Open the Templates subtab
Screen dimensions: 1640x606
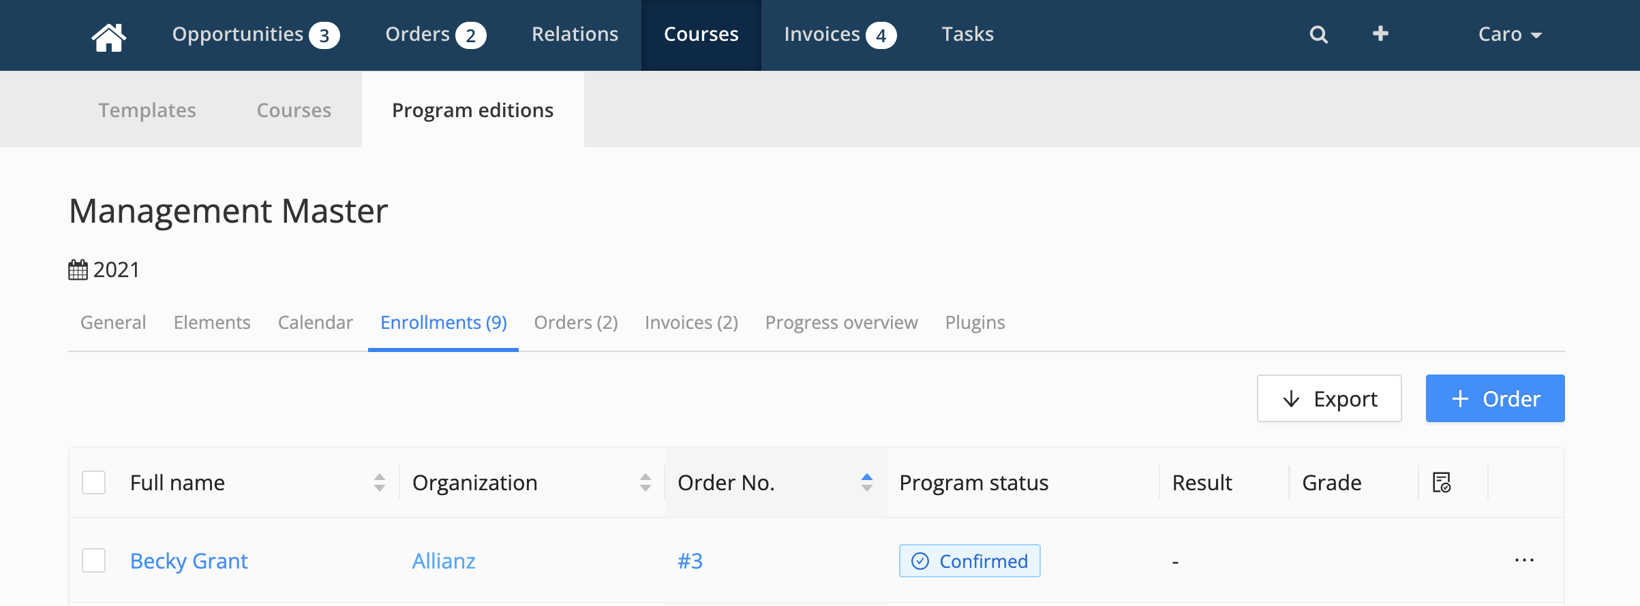pyautogui.click(x=147, y=110)
